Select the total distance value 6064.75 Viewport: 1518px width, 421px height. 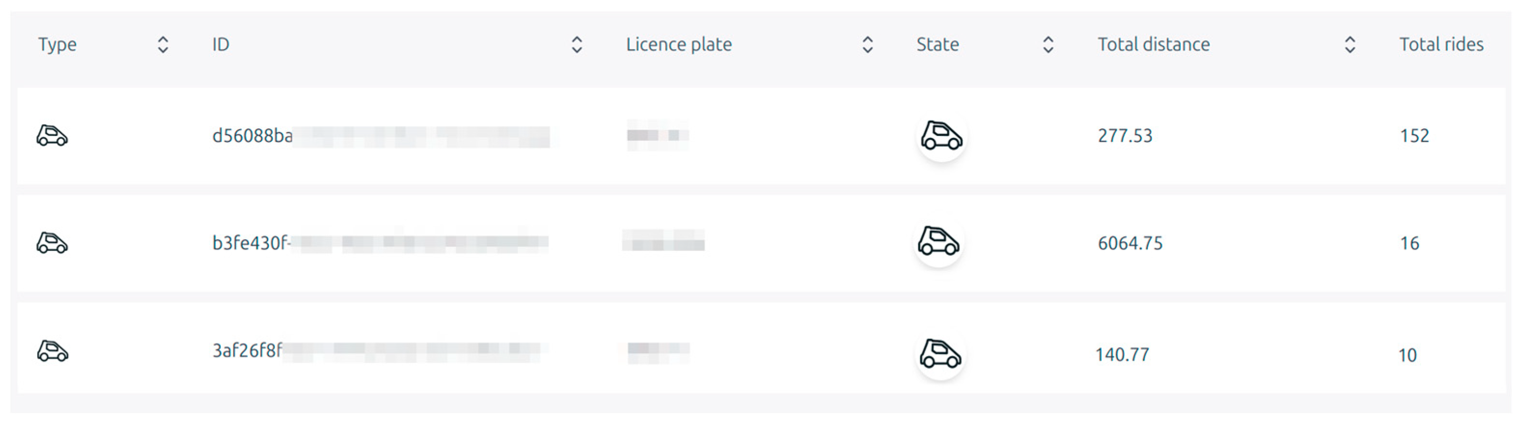(1130, 243)
